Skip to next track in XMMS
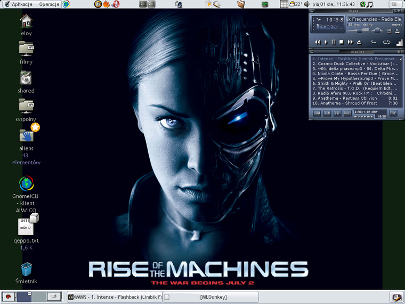This screenshot has width=405, height=304. (350, 42)
